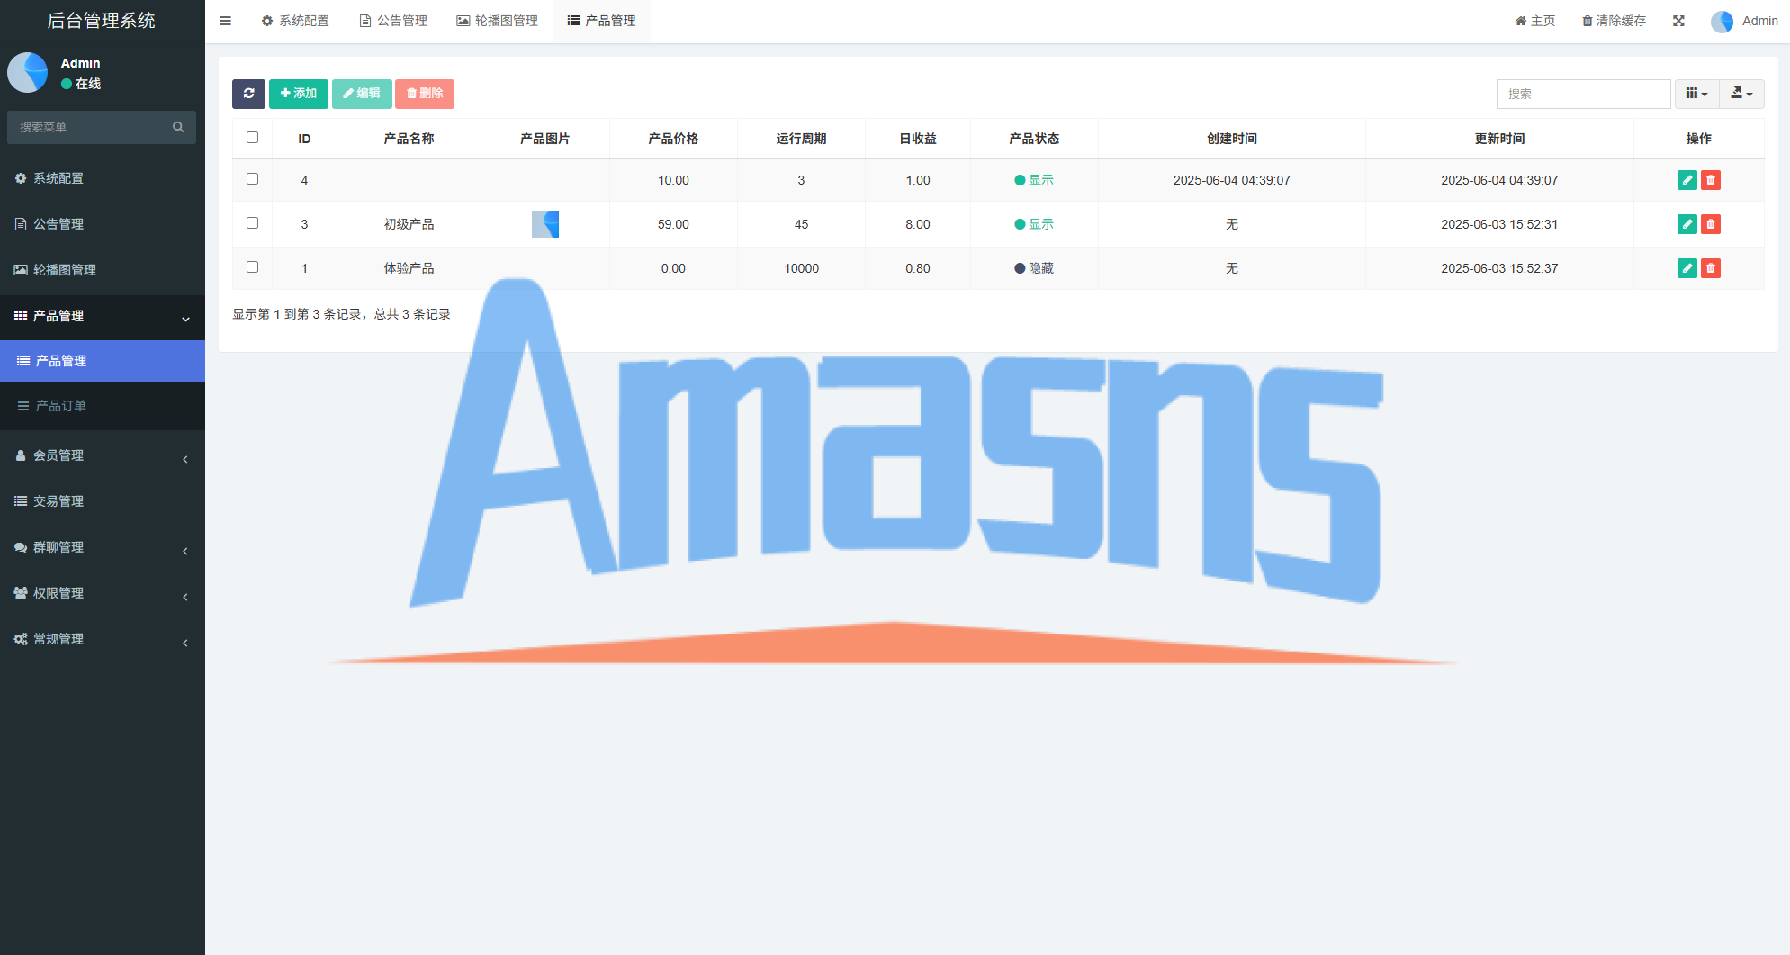Screen dimensions: 1790x955
Task: Click the fullscreen icon in top bar
Action: [x=1678, y=21]
